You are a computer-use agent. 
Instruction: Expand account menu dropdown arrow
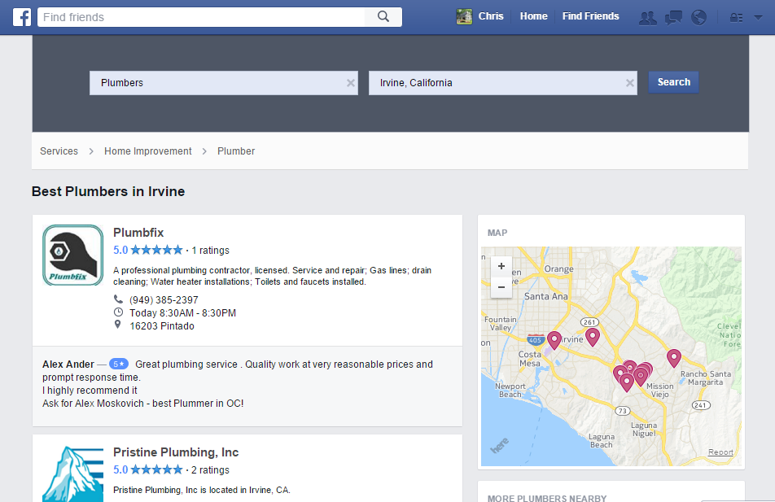point(758,17)
